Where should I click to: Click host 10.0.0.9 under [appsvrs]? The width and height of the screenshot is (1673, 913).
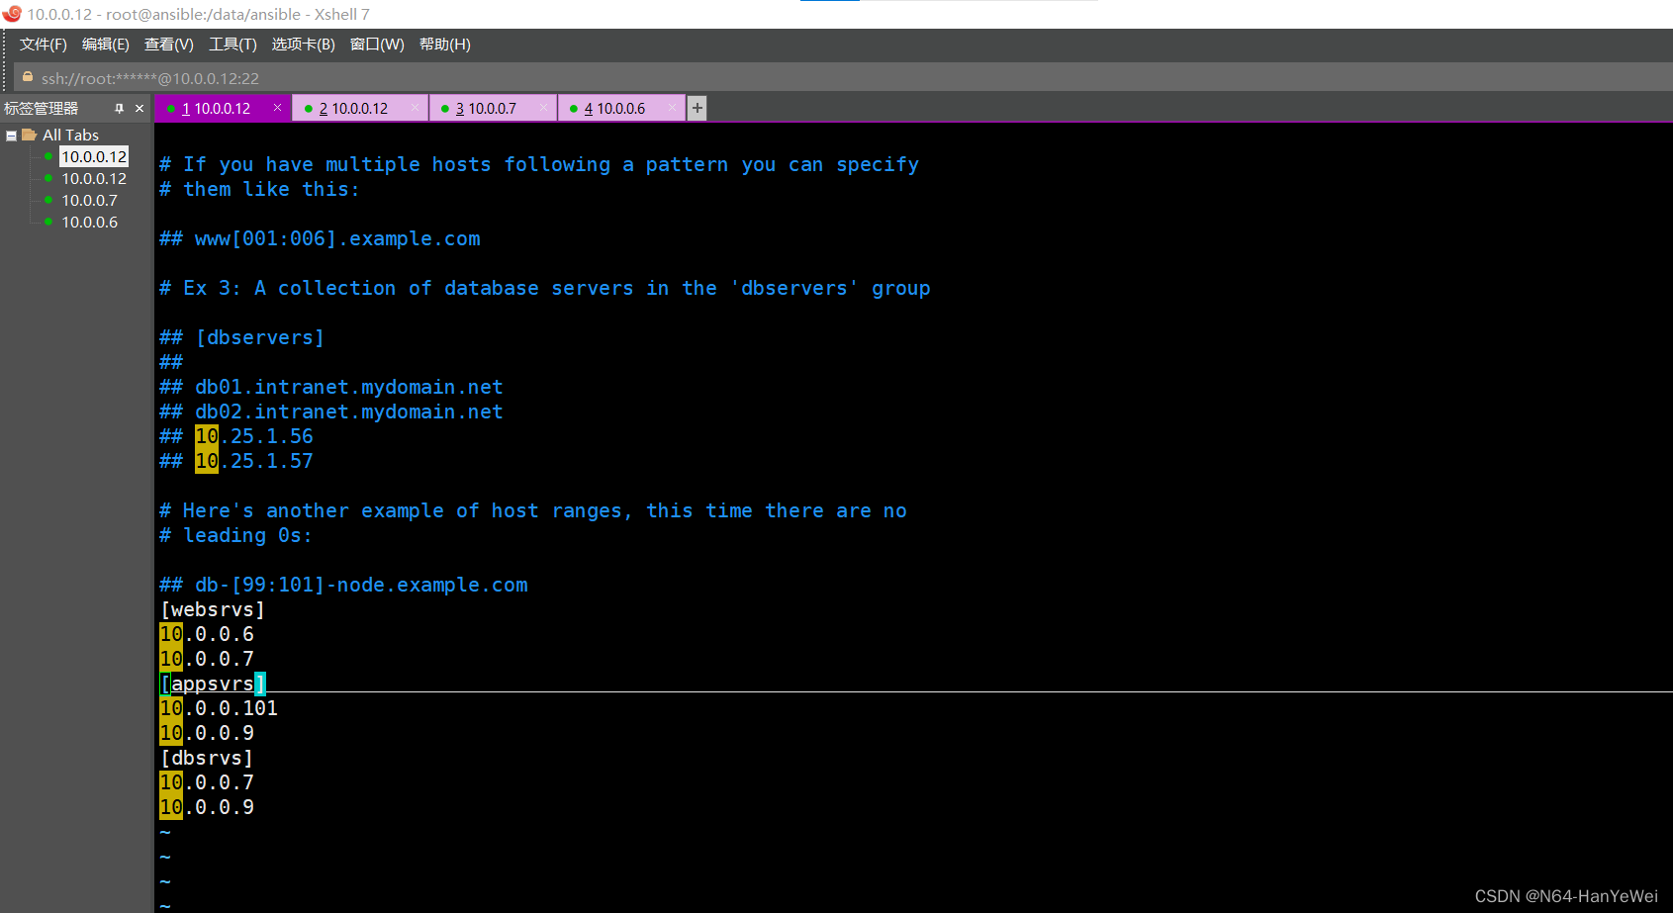pyautogui.click(x=207, y=733)
